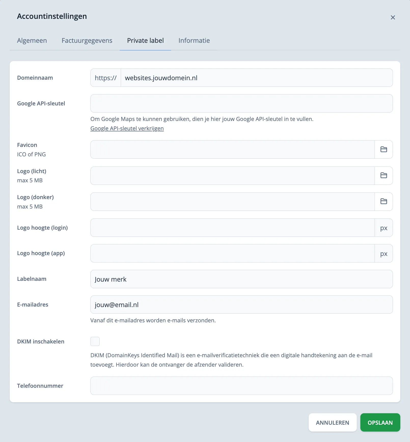Click the empty Telefoonnummer field
The width and height of the screenshot is (410, 442).
click(x=241, y=386)
